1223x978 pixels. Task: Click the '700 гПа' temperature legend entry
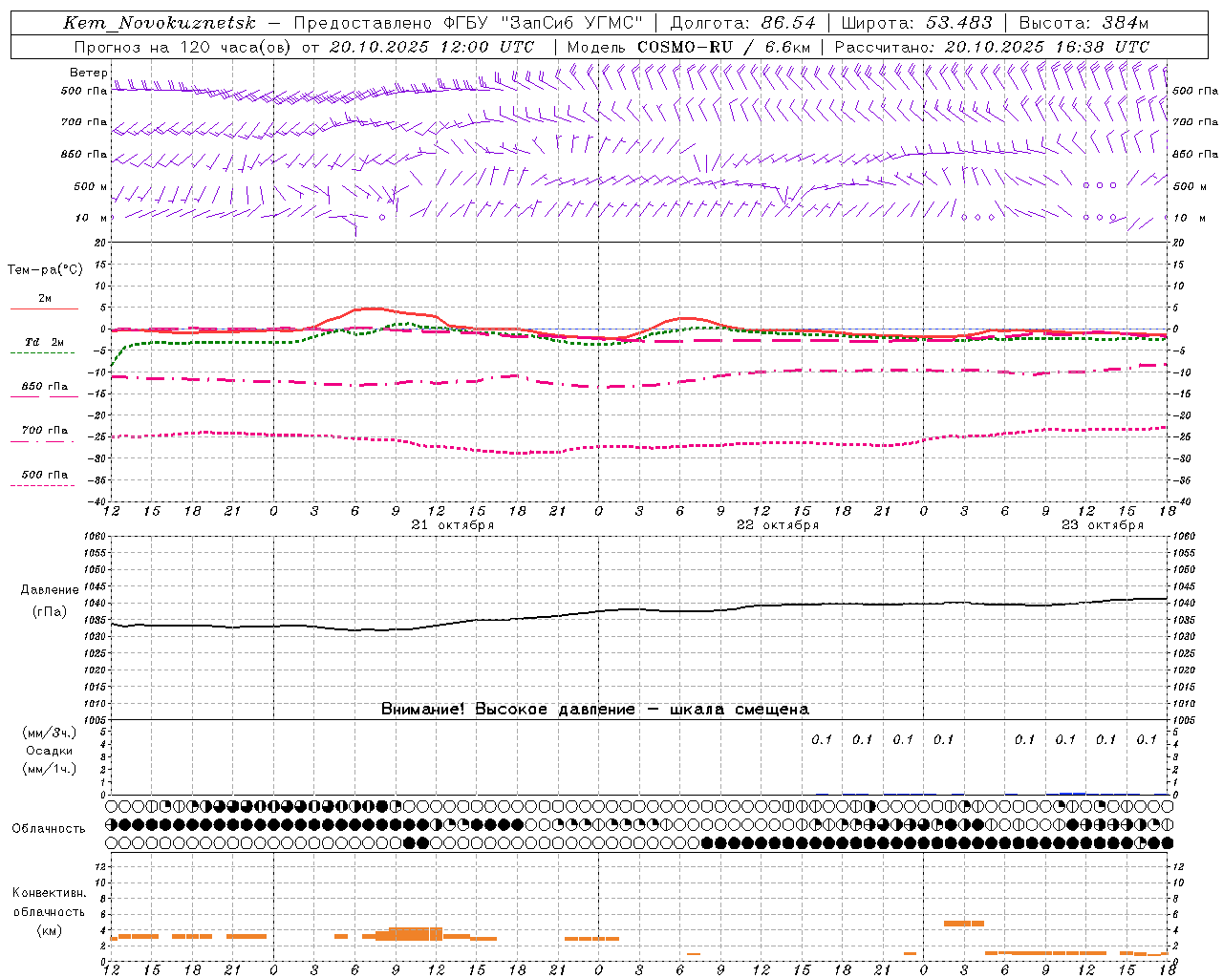[45, 431]
